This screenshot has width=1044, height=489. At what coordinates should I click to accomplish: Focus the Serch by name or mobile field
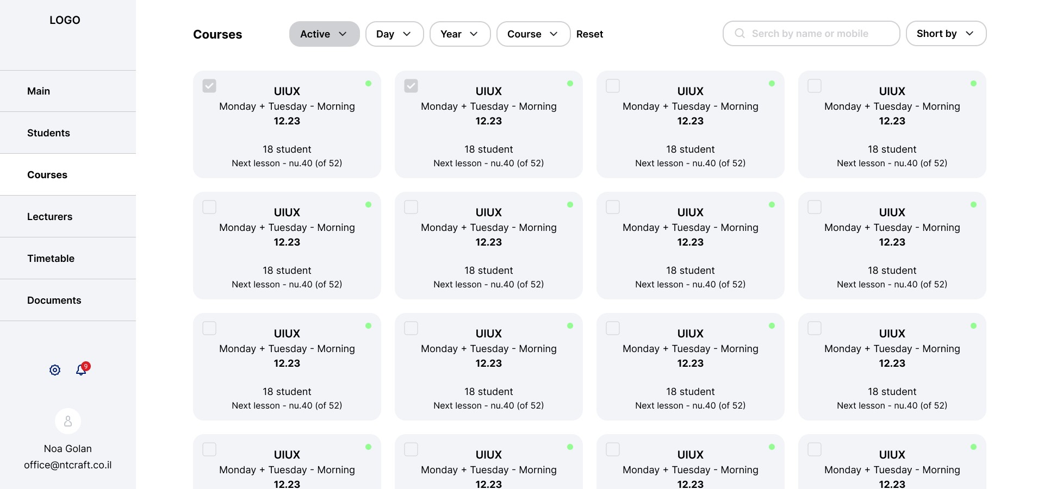(x=811, y=34)
